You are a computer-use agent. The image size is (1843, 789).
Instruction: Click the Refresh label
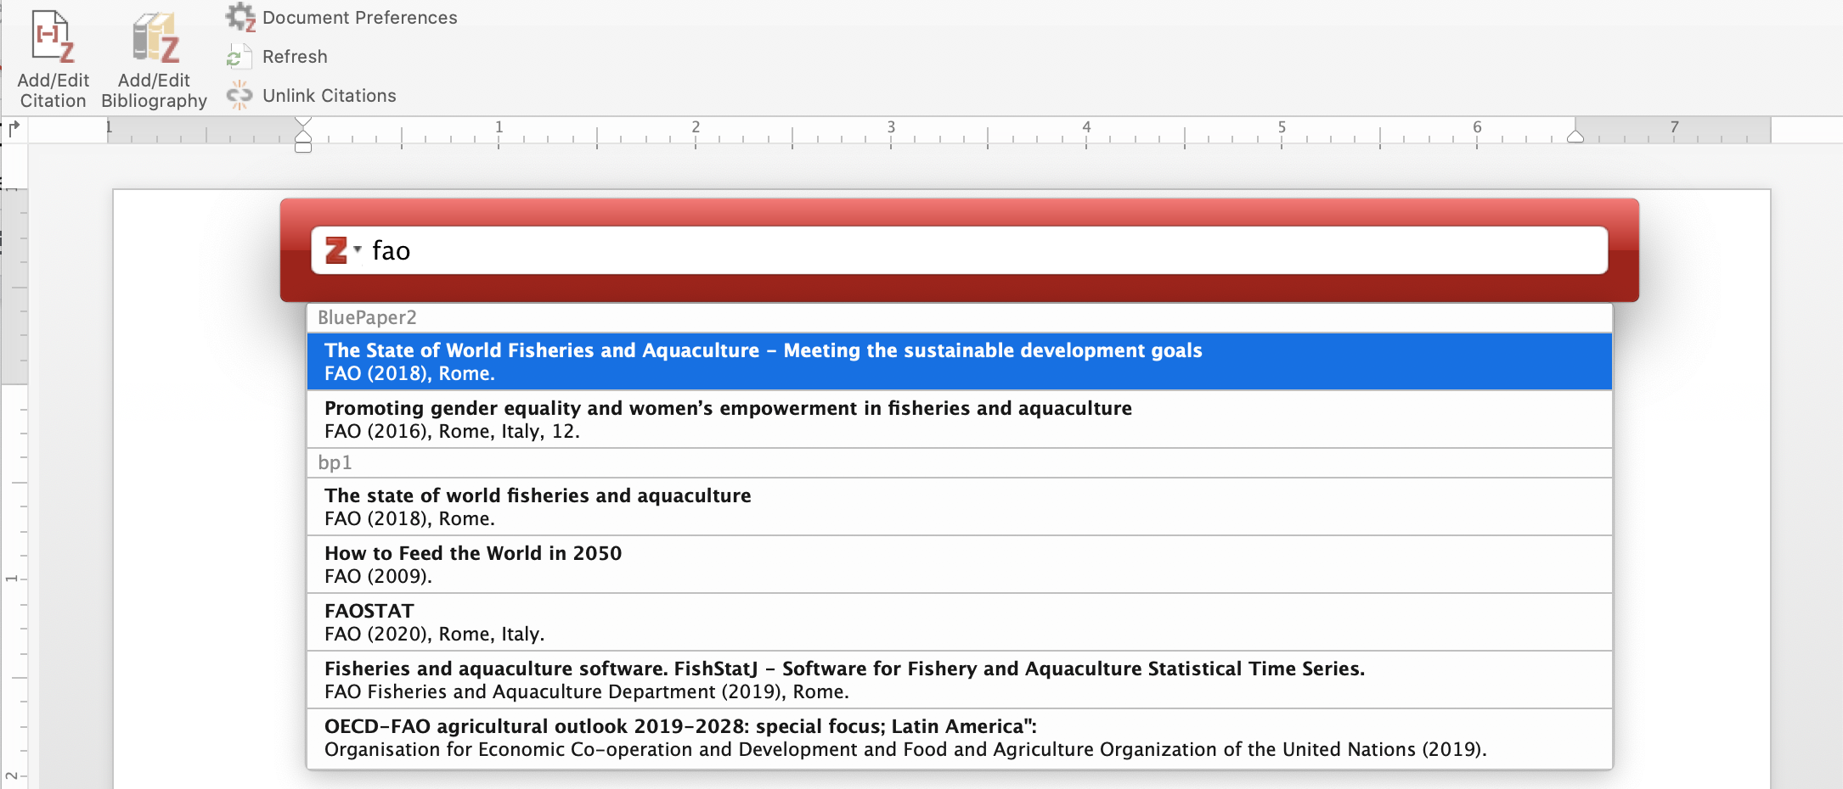[x=295, y=57]
